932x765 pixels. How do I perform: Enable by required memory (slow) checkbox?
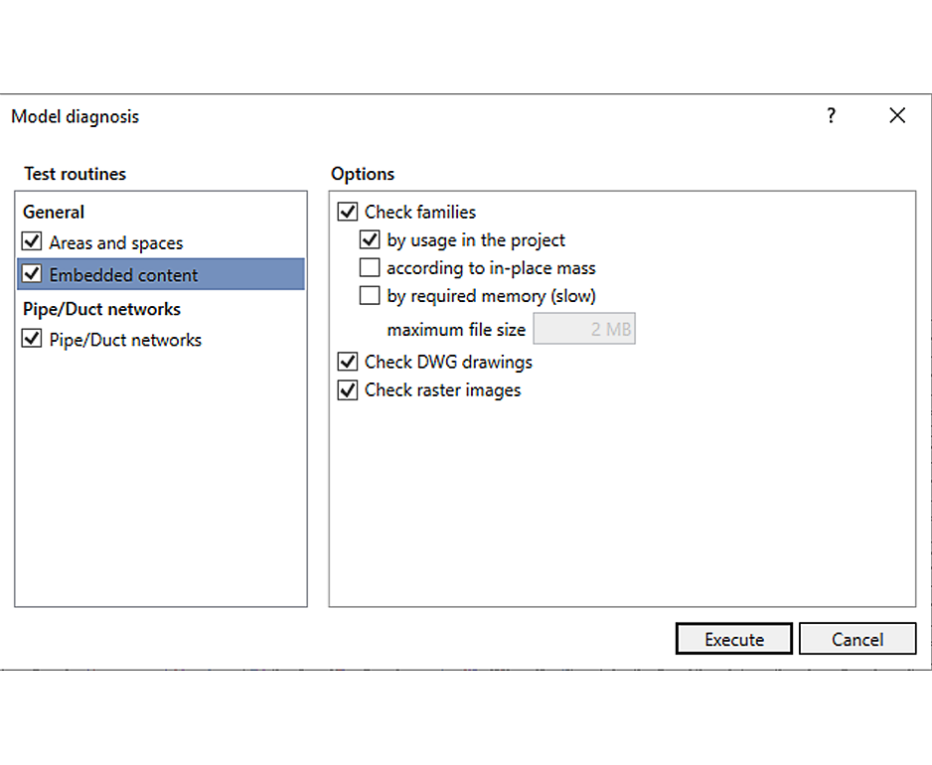tap(370, 295)
